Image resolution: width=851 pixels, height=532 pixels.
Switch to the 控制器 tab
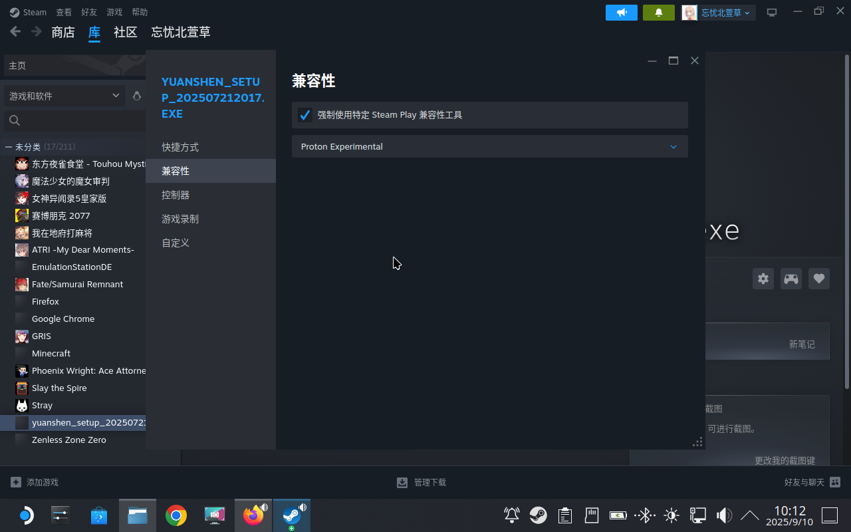coord(211,195)
